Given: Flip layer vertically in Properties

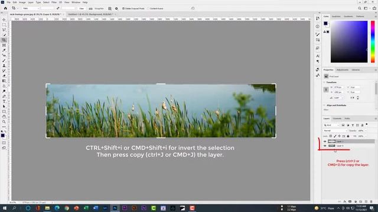Looking at the screenshot, I should click(358, 98).
